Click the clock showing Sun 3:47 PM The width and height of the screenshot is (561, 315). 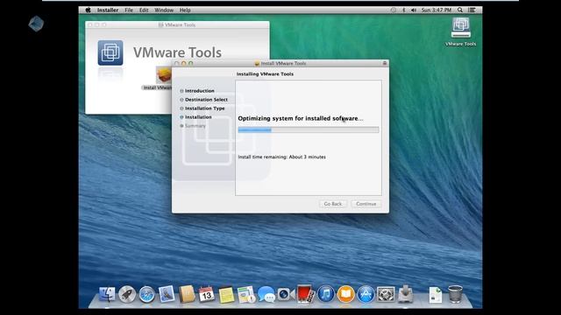[437, 10]
